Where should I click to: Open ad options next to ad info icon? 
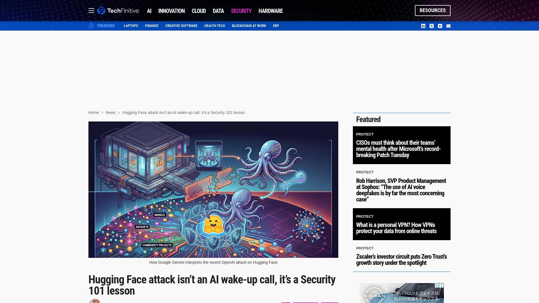pyautogui.click(x=441, y=285)
